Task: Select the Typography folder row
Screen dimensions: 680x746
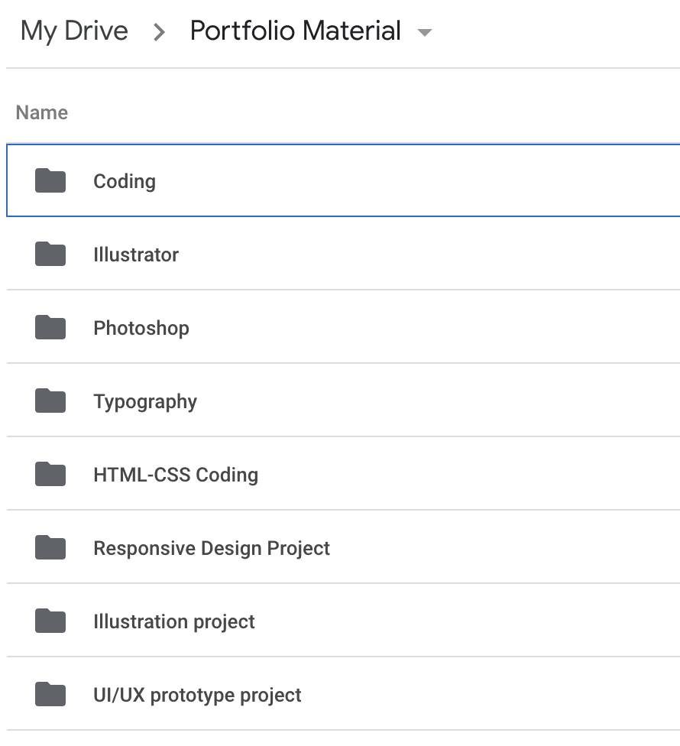Action: pos(145,401)
